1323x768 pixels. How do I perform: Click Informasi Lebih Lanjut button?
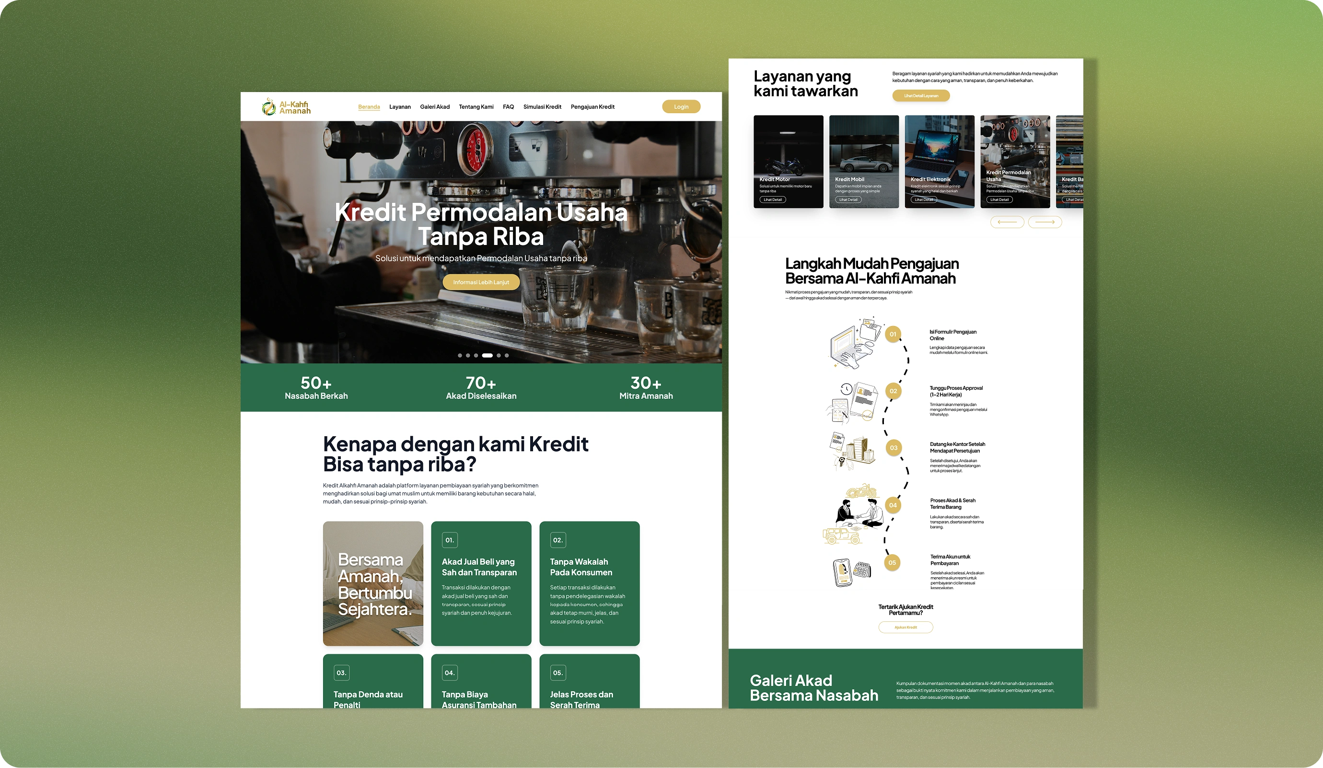[481, 282]
